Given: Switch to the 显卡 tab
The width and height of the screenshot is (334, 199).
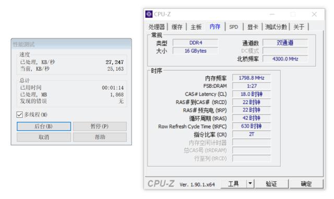Looking at the screenshot, I should [253, 27].
